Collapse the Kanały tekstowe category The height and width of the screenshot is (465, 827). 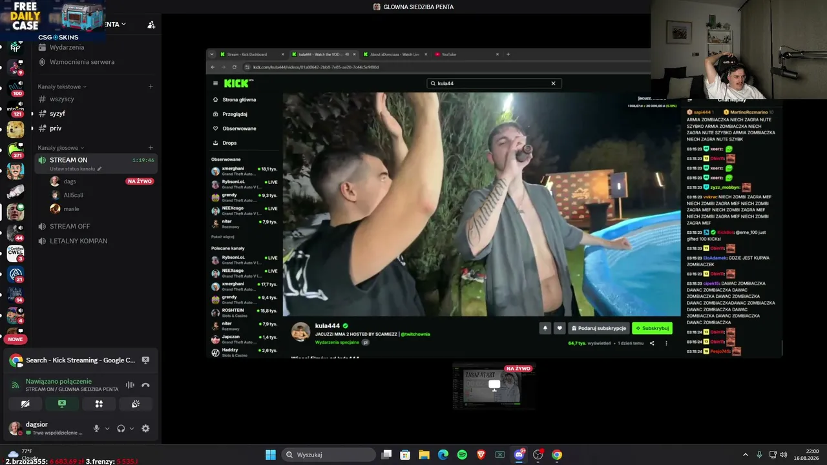point(62,87)
